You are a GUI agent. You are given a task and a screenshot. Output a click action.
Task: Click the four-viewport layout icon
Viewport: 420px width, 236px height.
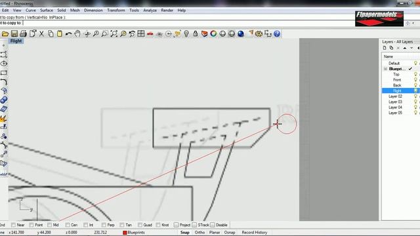[x=141, y=33]
